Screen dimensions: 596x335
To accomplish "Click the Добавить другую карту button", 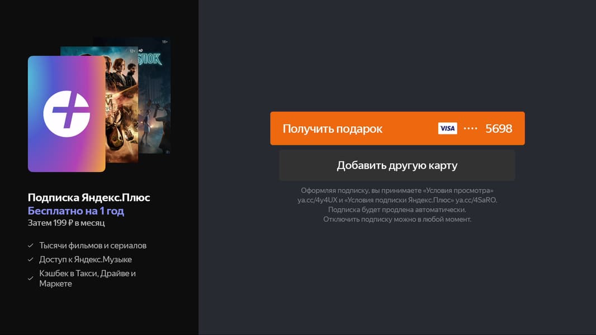I will click(x=397, y=165).
